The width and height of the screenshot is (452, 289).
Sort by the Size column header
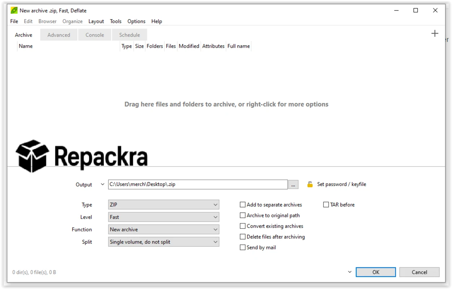[139, 46]
